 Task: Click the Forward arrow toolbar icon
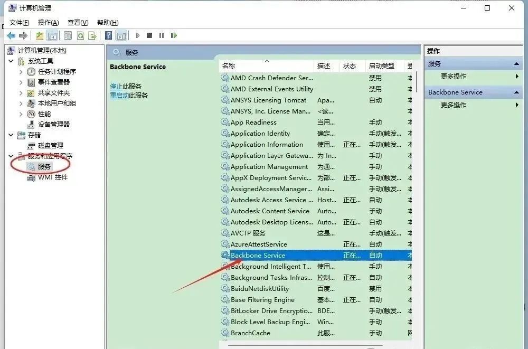(x=23, y=35)
